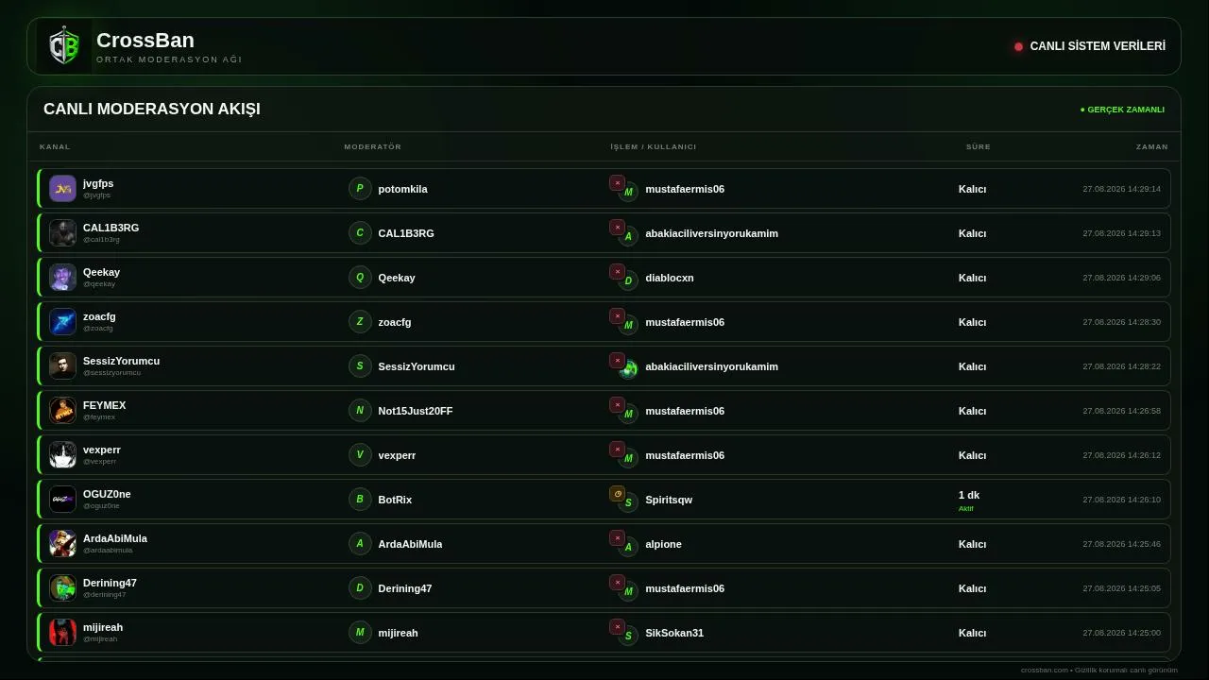
Task: Open the mustafaermis06 user in the jvgfps row
Action: [685, 189]
